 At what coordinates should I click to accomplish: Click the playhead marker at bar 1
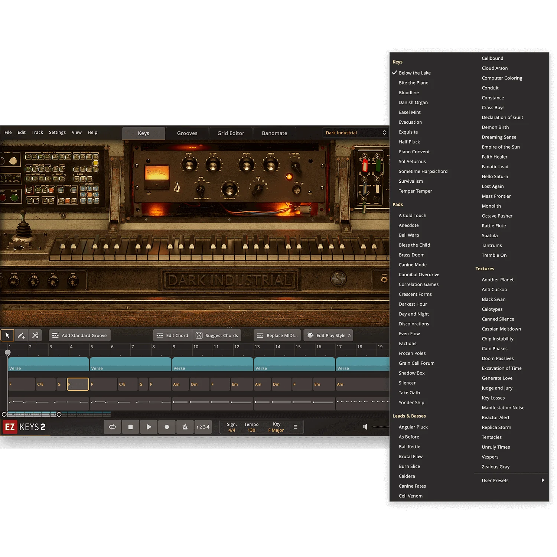click(8, 352)
